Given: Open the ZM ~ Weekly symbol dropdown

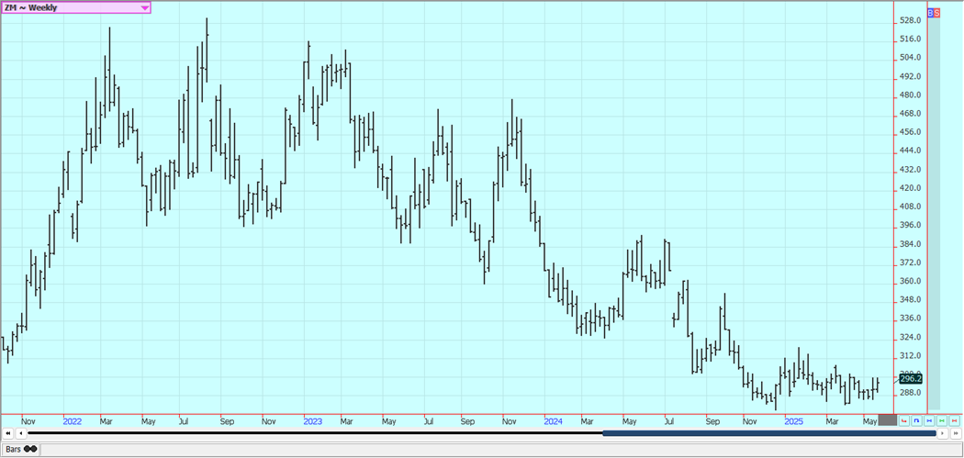Looking at the screenshot, I should (75, 8).
